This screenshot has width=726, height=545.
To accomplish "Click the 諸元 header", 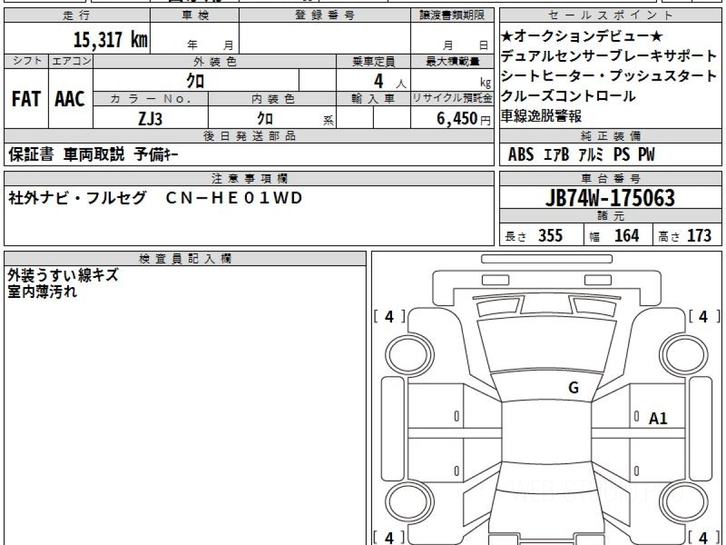I will 611,216.
